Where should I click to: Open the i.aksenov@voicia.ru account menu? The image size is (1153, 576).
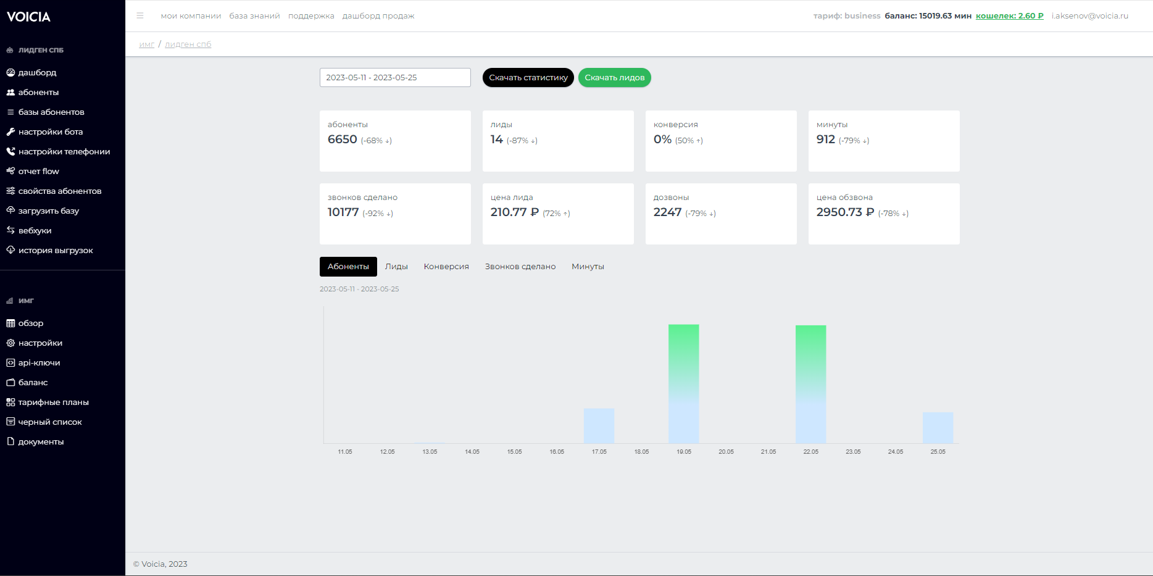pyautogui.click(x=1089, y=16)
